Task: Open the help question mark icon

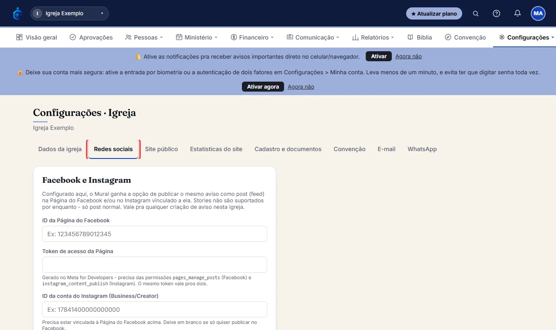Action: (x=496, y=13)
